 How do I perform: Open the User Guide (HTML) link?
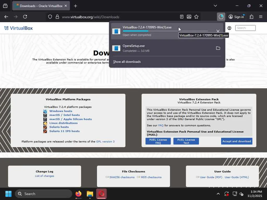click(x=237, y=177)
